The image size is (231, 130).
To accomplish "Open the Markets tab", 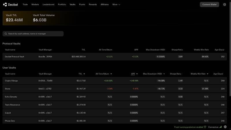I will coord(35,5).
